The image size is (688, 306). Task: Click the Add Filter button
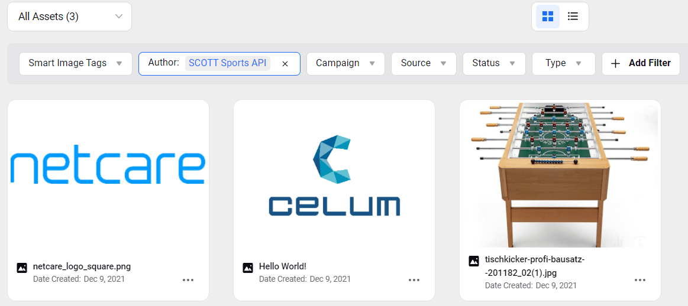click(x=641, y=63)
